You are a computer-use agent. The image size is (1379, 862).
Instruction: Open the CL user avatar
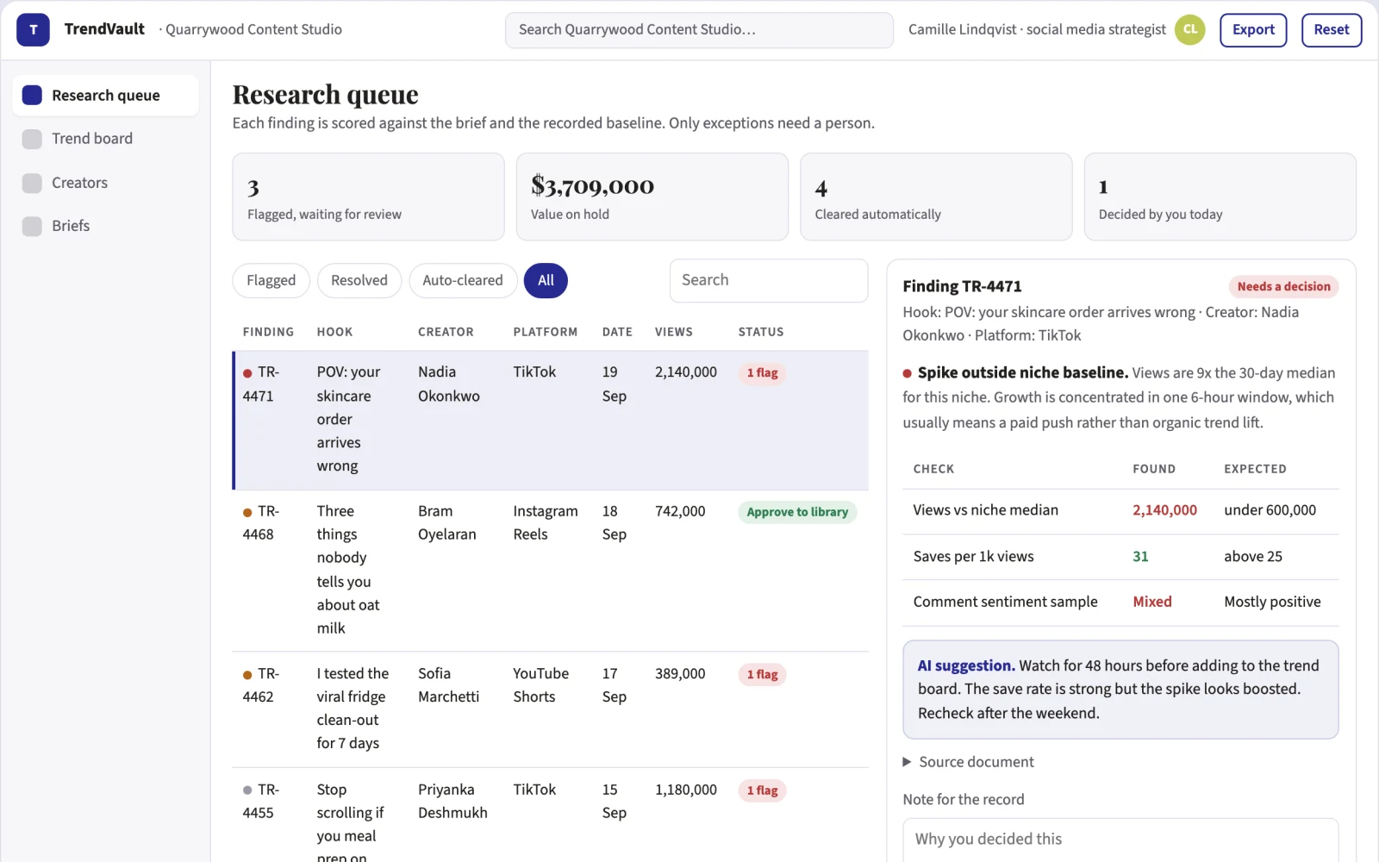point(1189,29)
